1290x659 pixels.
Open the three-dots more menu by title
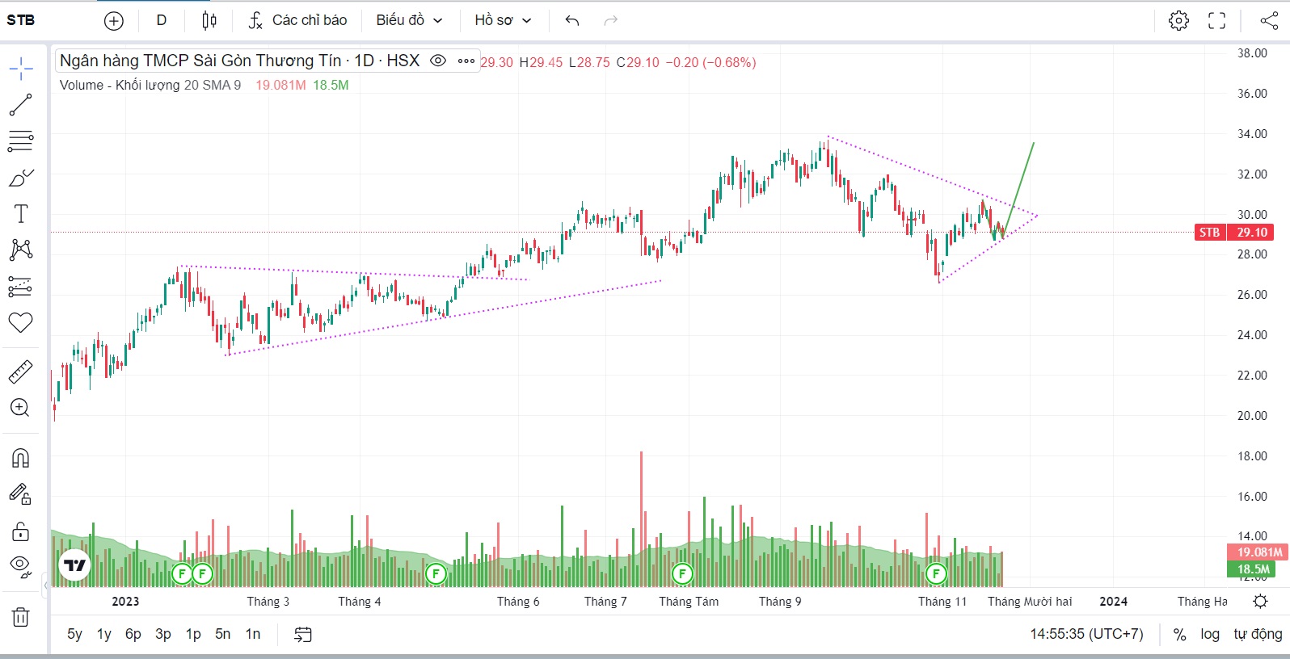tap(466, 61)
